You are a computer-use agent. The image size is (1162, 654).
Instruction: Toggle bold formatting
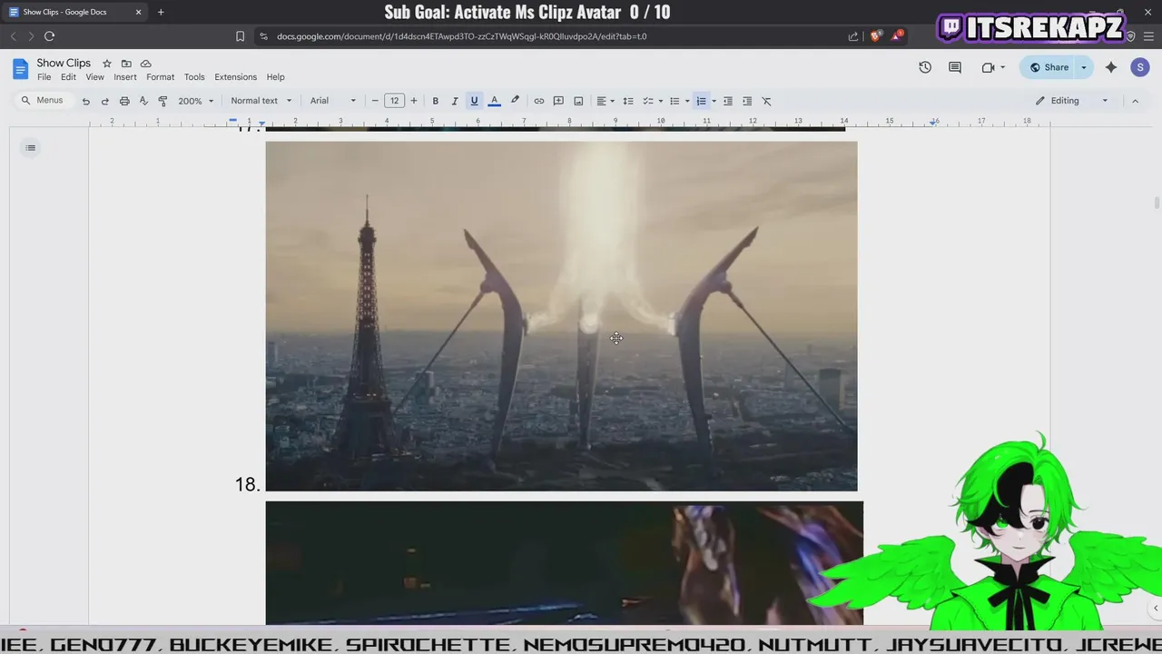click(x=436, y=101)
